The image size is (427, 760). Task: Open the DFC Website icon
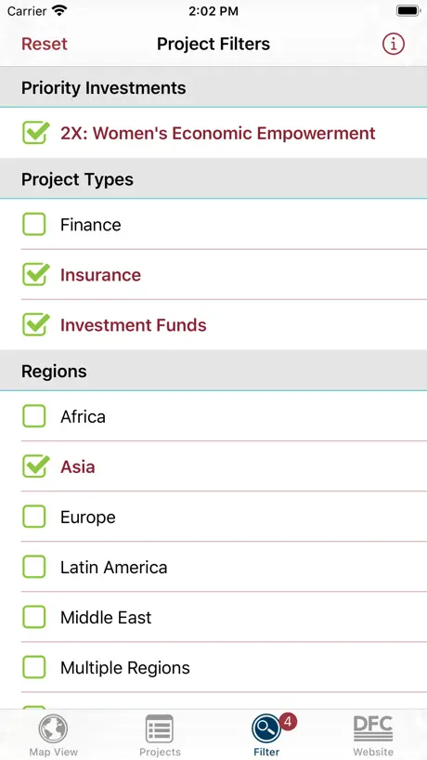pos(373,728)
